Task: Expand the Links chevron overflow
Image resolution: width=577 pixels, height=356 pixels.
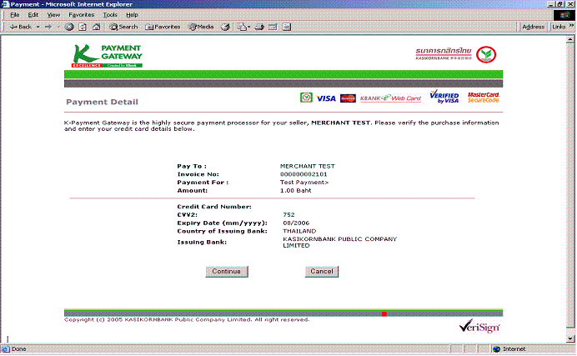Action: 571,25
